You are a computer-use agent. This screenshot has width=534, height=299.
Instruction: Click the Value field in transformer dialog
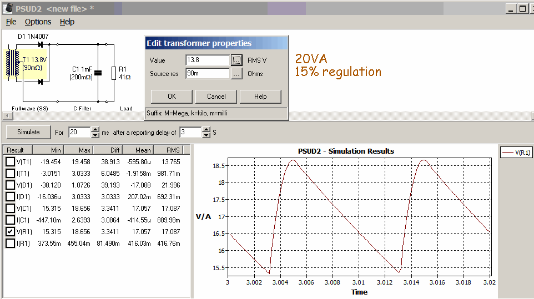pyautogui.click(x=208, y=60)
